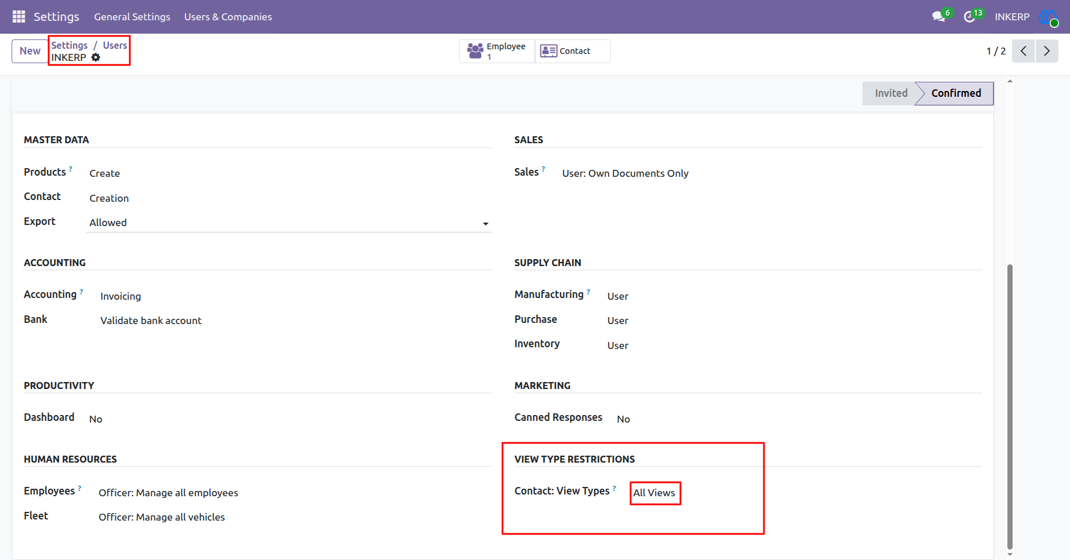The image size is (1070, 560).
Task: Open the INKERP company menu in top bar
Action: [x=1012, y=17]
